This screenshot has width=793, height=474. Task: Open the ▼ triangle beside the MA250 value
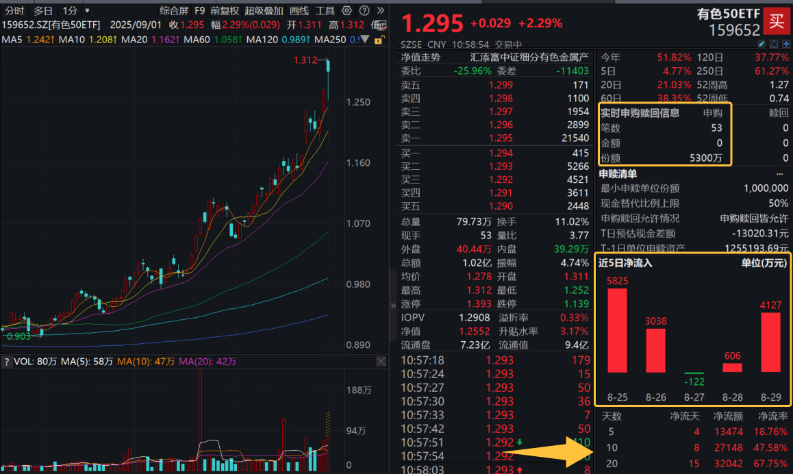pos(364,40)
